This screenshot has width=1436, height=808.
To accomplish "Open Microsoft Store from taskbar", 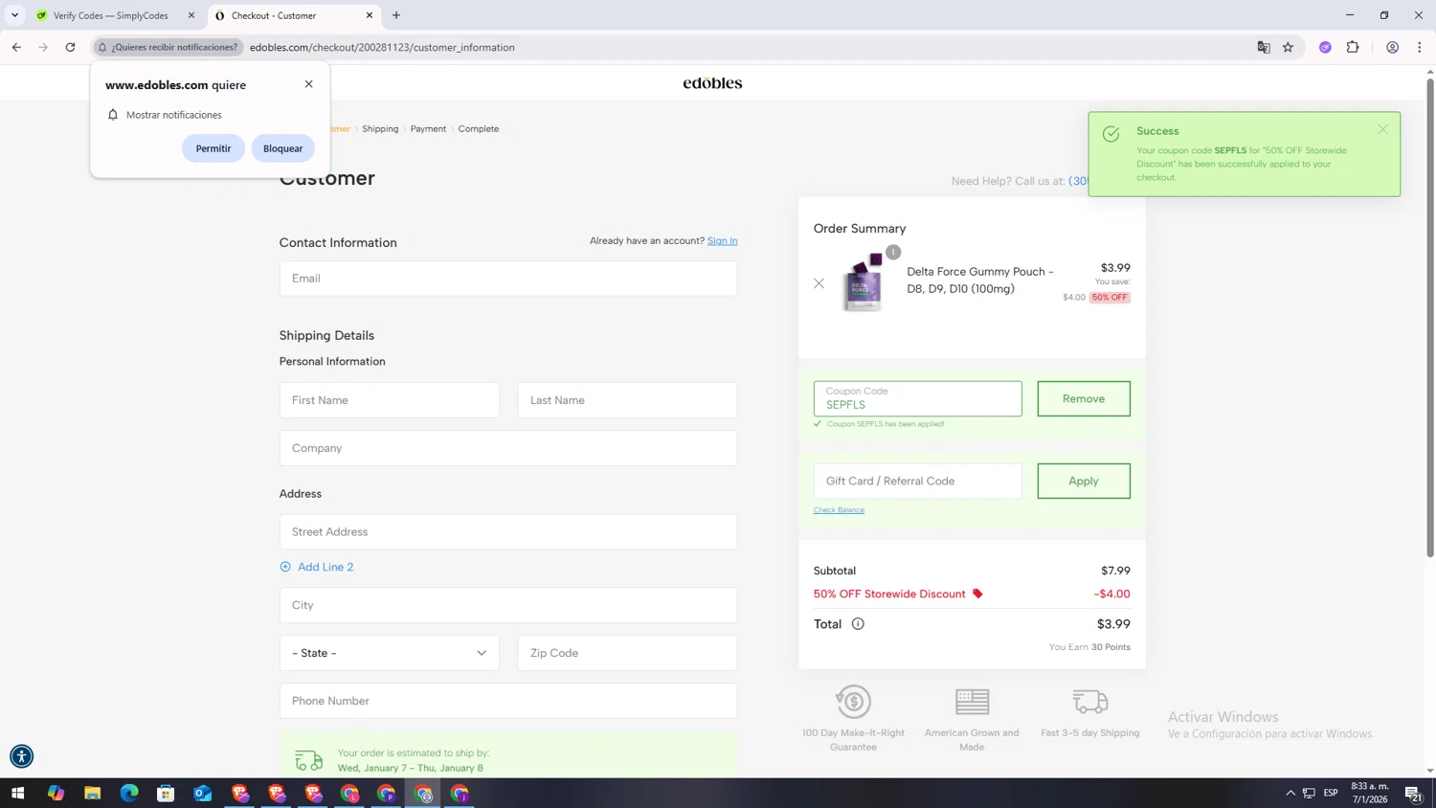I will click(166, 793).
